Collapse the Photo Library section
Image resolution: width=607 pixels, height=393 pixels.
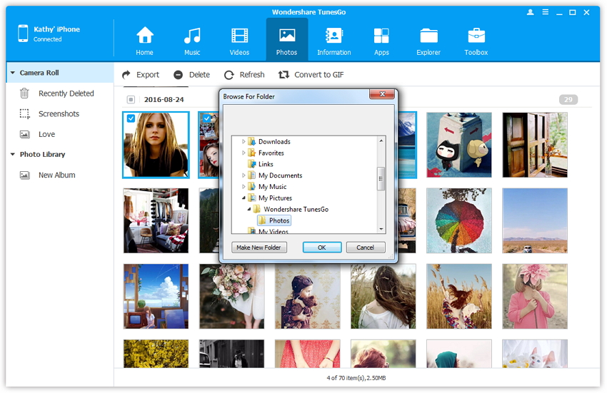(x=13, y=155)
